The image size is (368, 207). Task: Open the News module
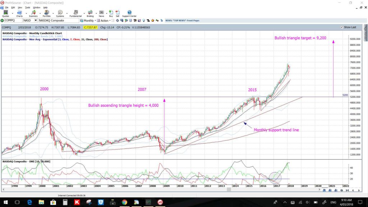pos(101,13)
